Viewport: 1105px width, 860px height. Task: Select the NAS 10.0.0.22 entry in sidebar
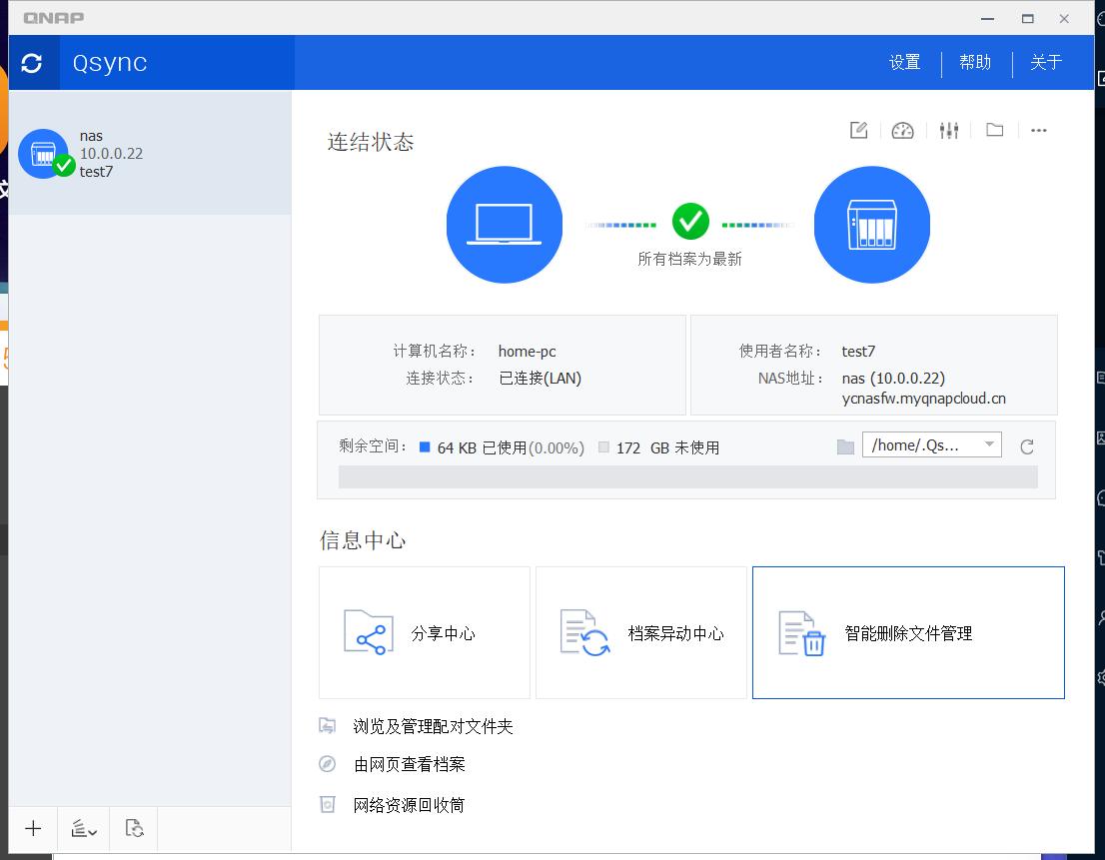tap(148, 153)
